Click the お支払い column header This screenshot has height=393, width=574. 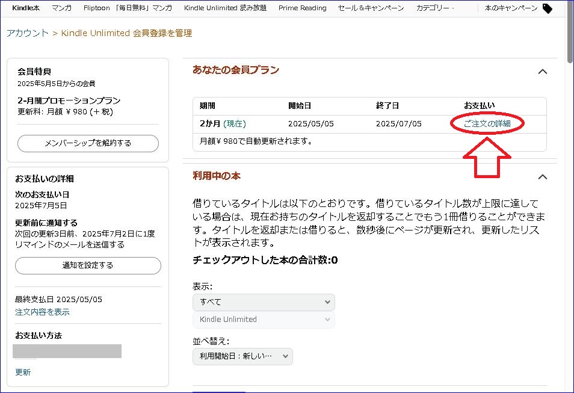[479, 106]
